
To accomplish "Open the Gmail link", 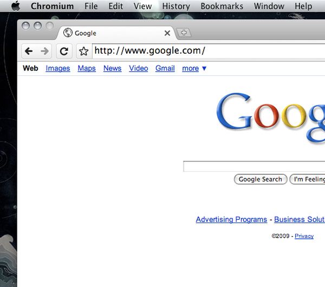I will pos(165,68).
